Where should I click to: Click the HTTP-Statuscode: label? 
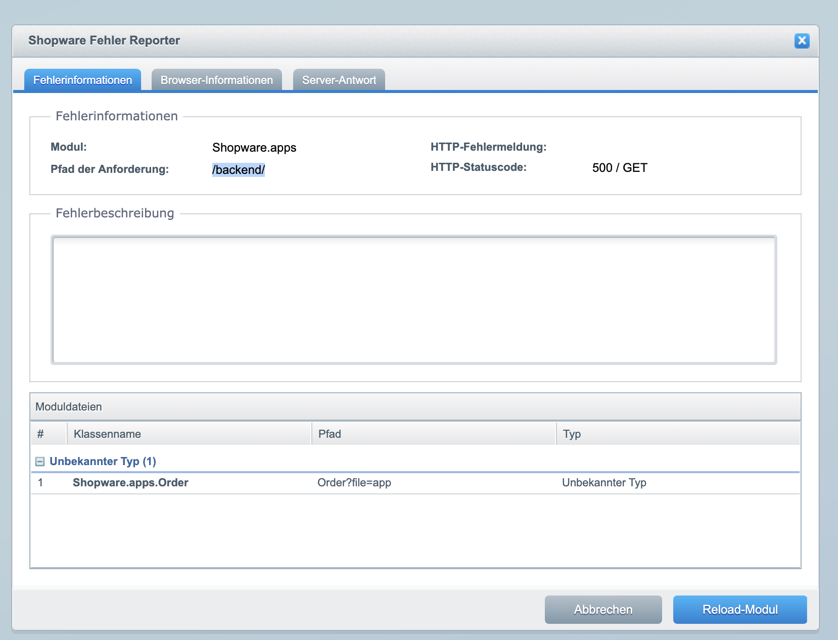pos(479,167)
